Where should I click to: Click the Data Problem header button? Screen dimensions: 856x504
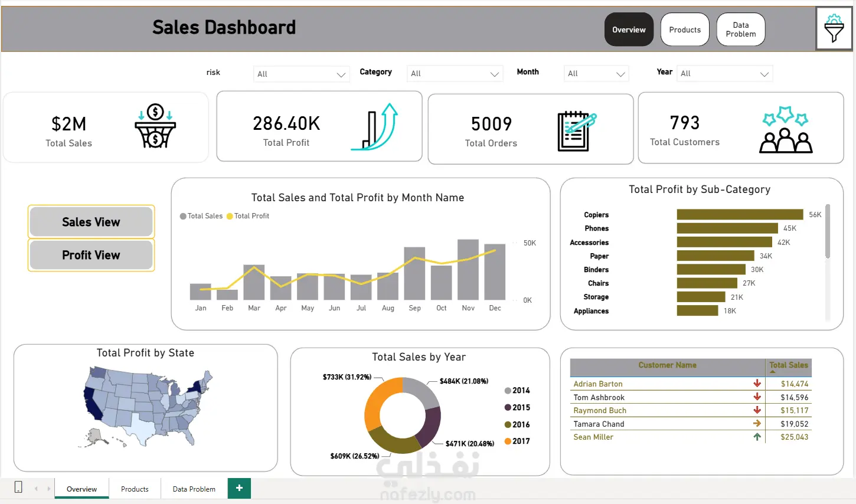coord(741,30)
